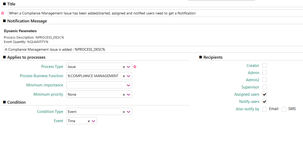Uncheck the Notify users checkbox
Image resolution: width=303 pixels, height=153 pixels.
[265, 101]
